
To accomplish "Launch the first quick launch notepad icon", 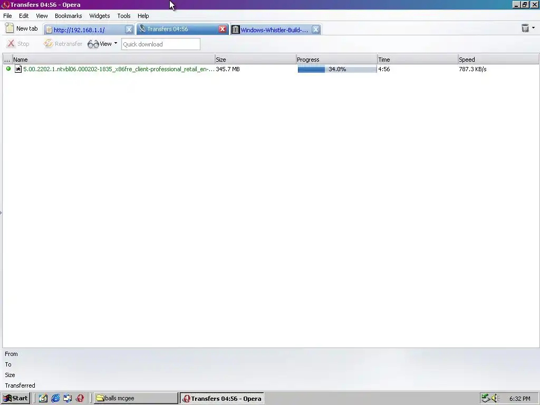I will [x=43, y=399].
